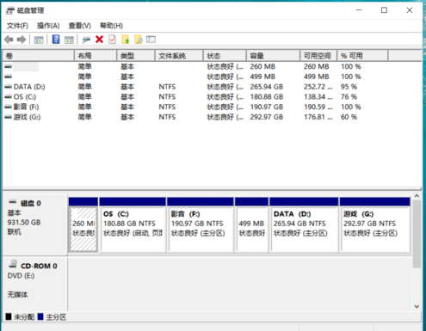
Task: Click the scroll-down arrow of disk pane
Action: [417, 307]
